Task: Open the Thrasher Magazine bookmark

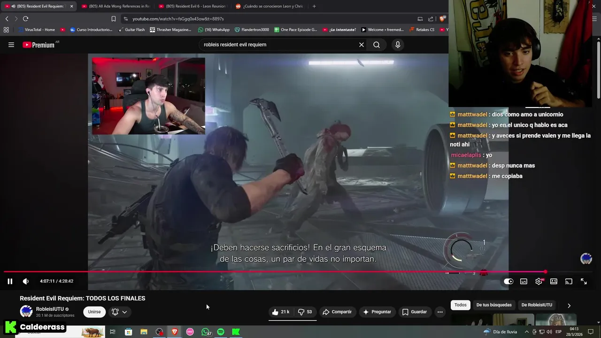Action: tap(170, 30)
